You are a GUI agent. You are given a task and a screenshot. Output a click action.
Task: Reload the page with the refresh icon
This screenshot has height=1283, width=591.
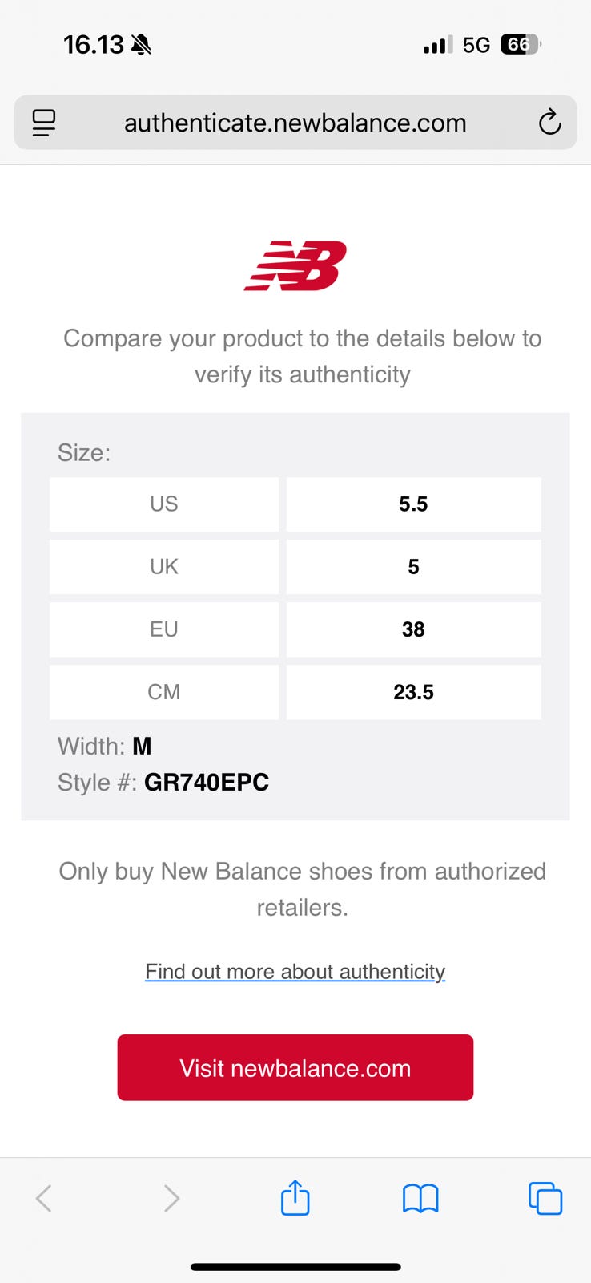[x=549, y=123]
